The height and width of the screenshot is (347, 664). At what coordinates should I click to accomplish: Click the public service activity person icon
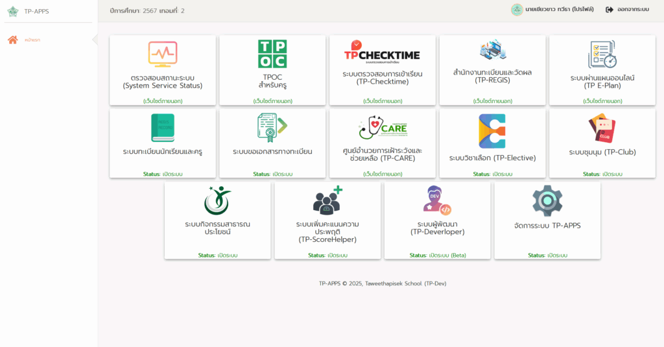217,200
